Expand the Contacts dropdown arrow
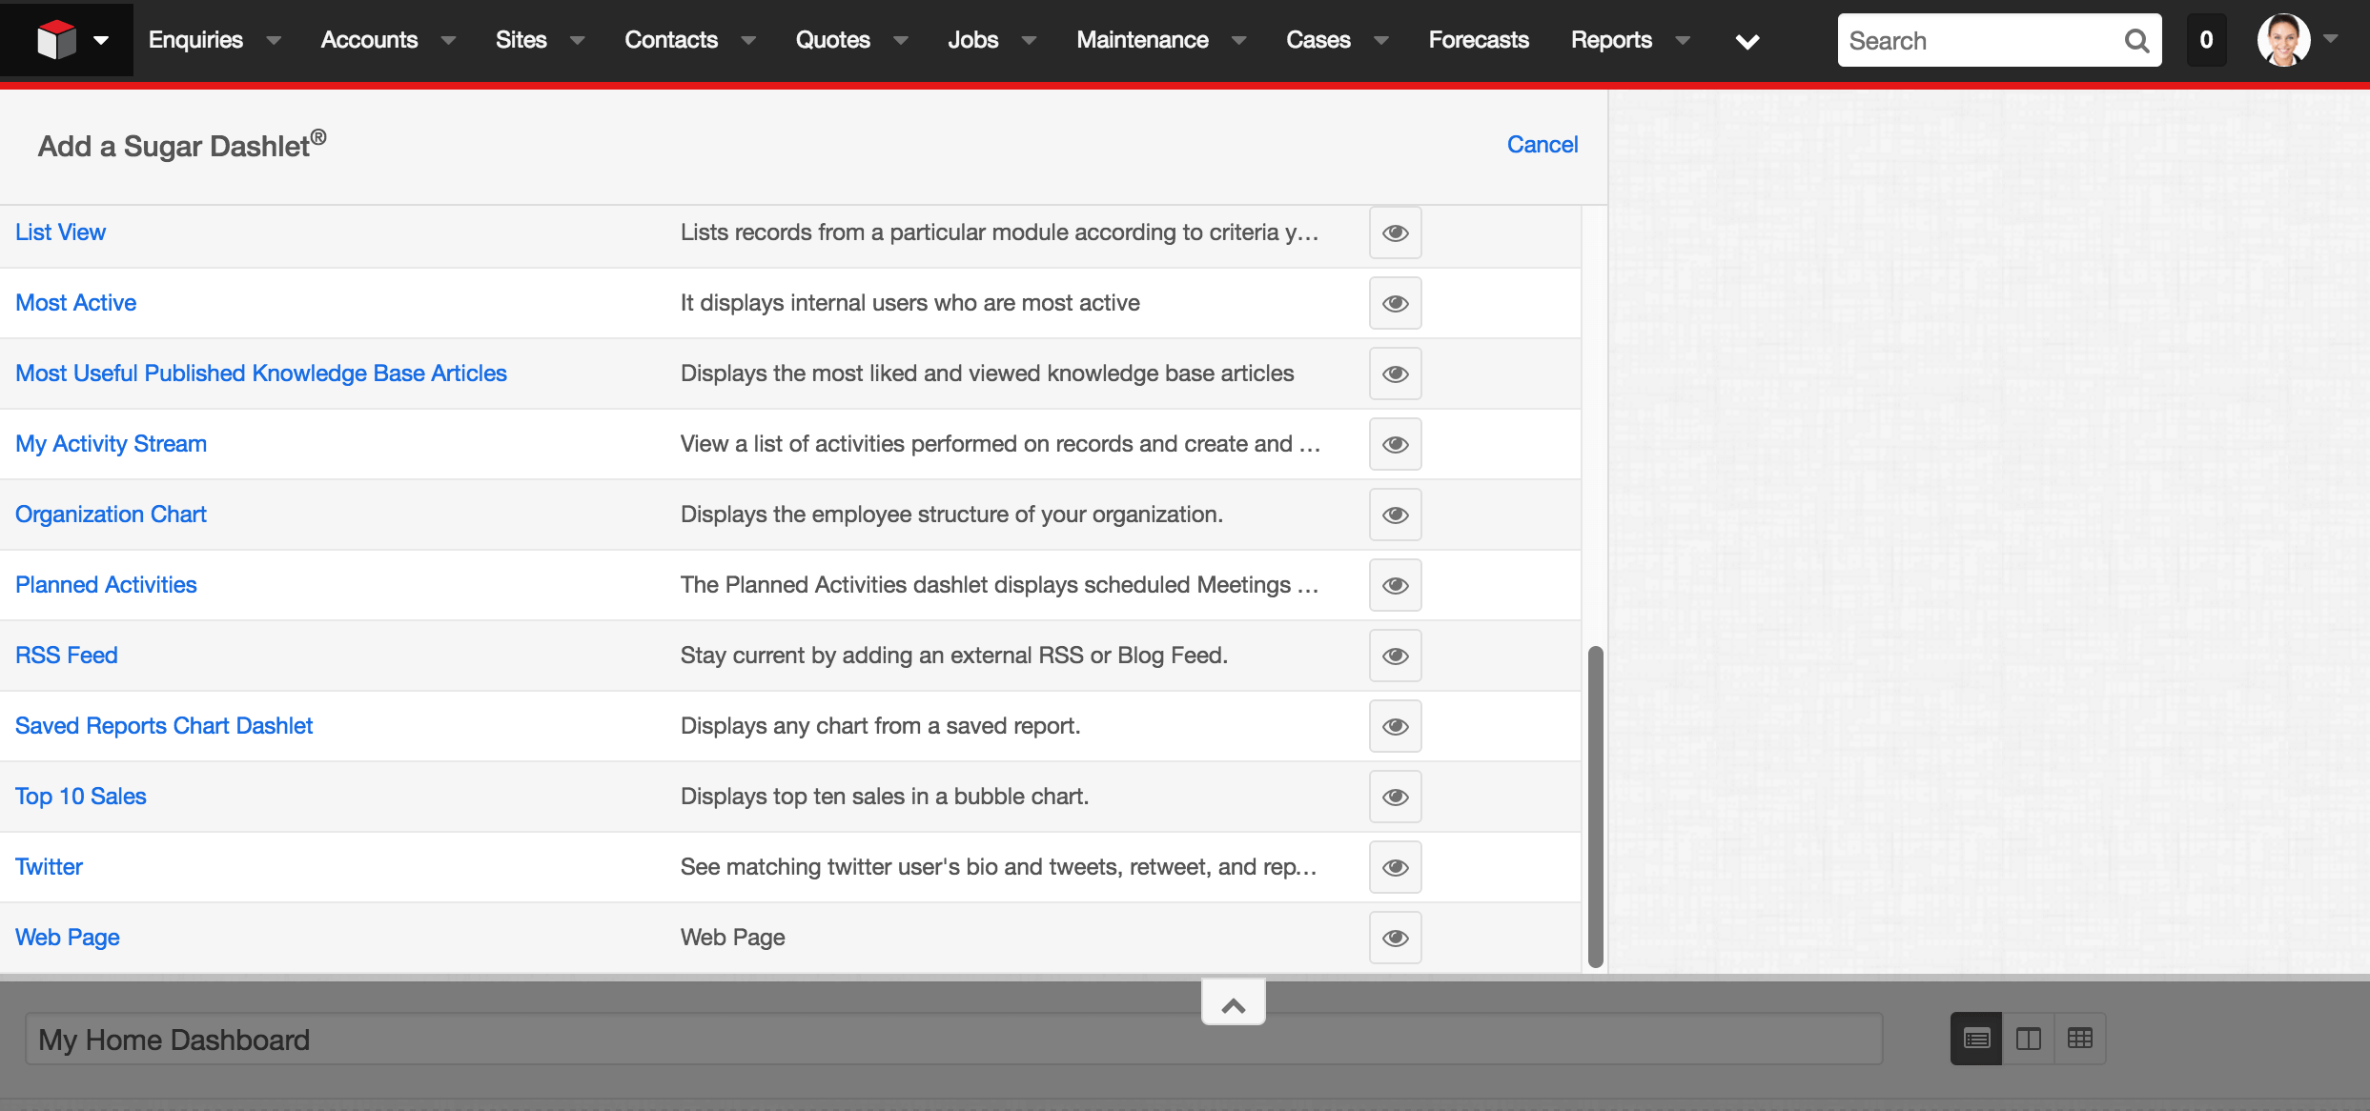2370x1111 pixels. pyautogui.click(x=748, y=40)
